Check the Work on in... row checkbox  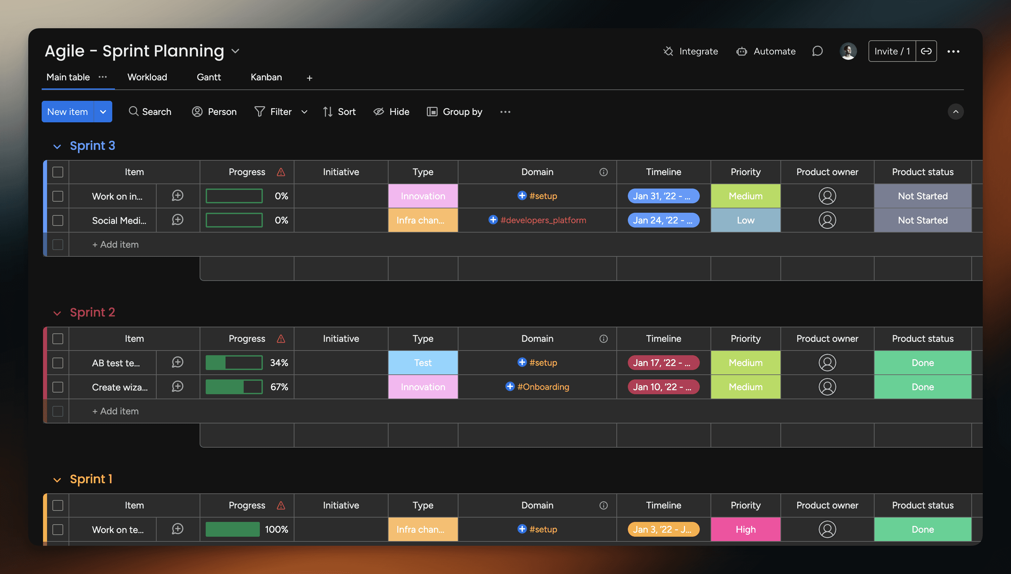coord(58,196)
